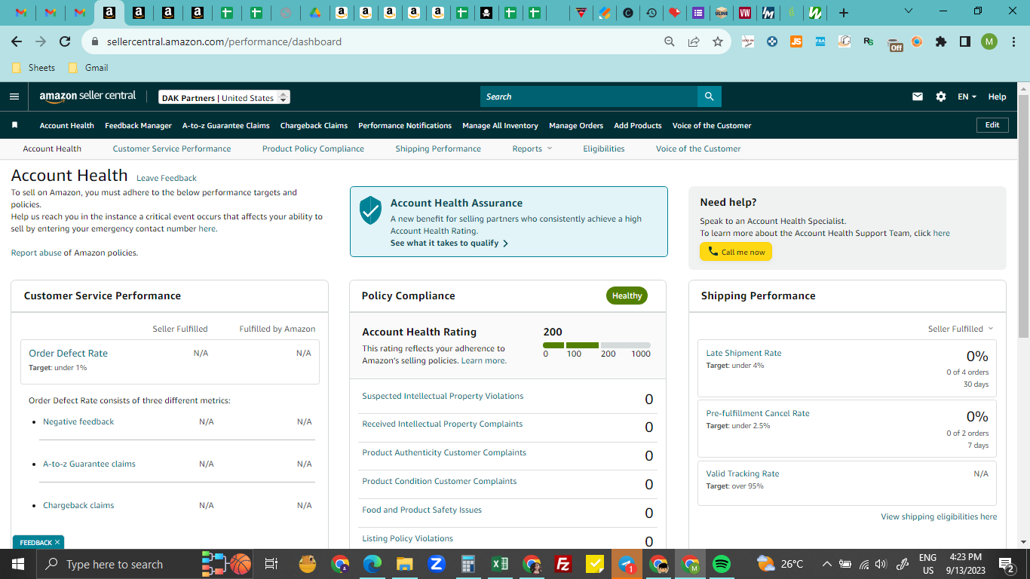Open the browser tab search chevron
This screenshot has width=1030, height=579.
coord(908,11)
